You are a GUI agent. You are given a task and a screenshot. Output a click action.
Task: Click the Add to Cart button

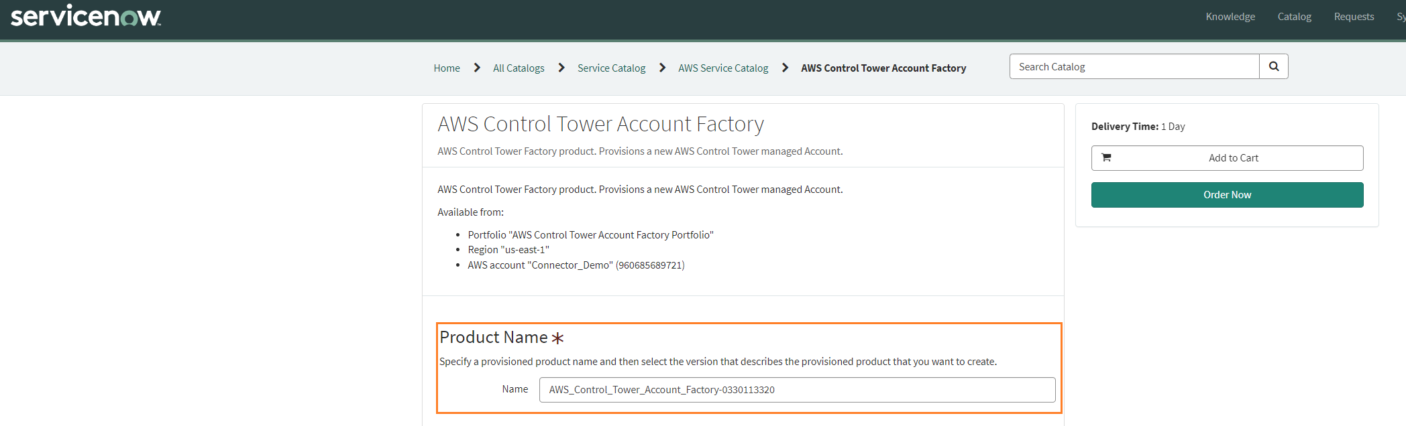pyautogui.click(x=1227, y=158)
